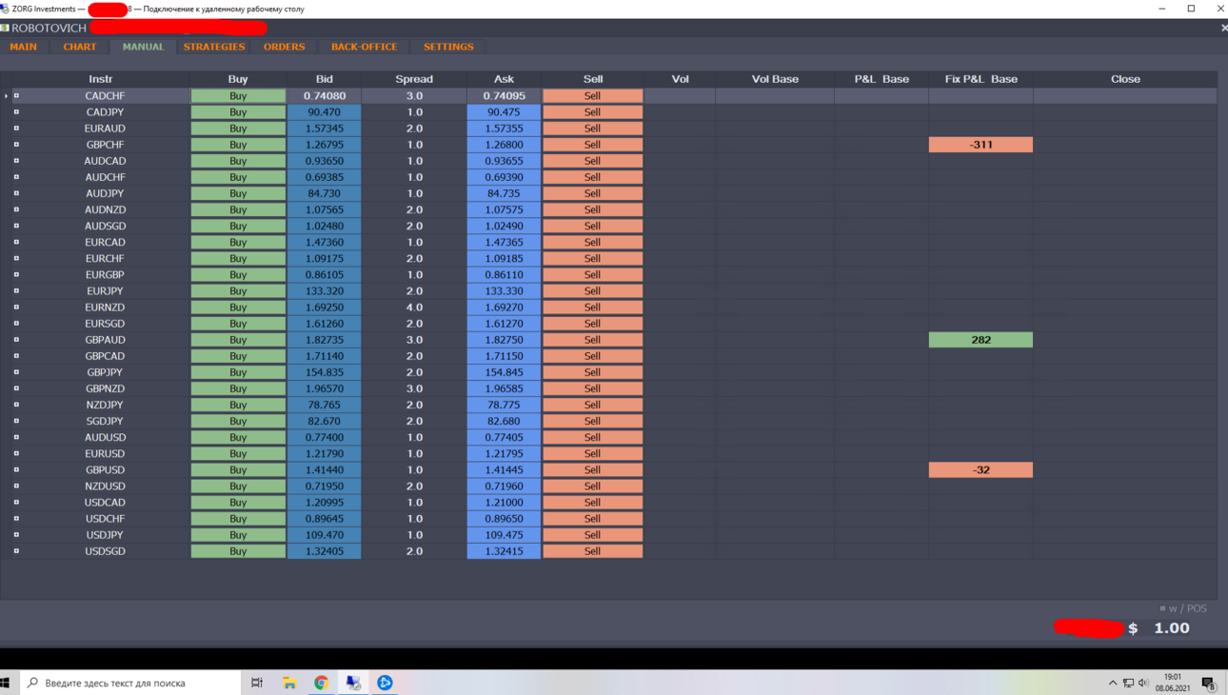Expand the EURUSD row
Screen dimensions: 1228x695
(x=16, y=453)
